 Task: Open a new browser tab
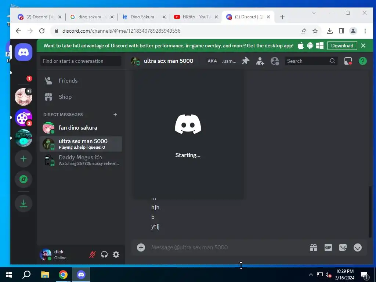pyautogui.click(x=282, y=17)
